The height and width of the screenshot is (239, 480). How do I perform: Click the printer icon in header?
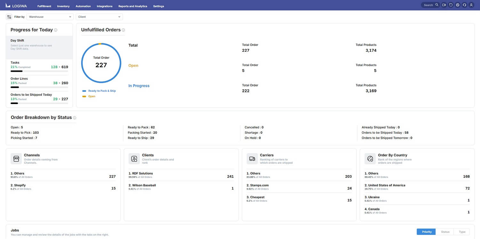458,5
